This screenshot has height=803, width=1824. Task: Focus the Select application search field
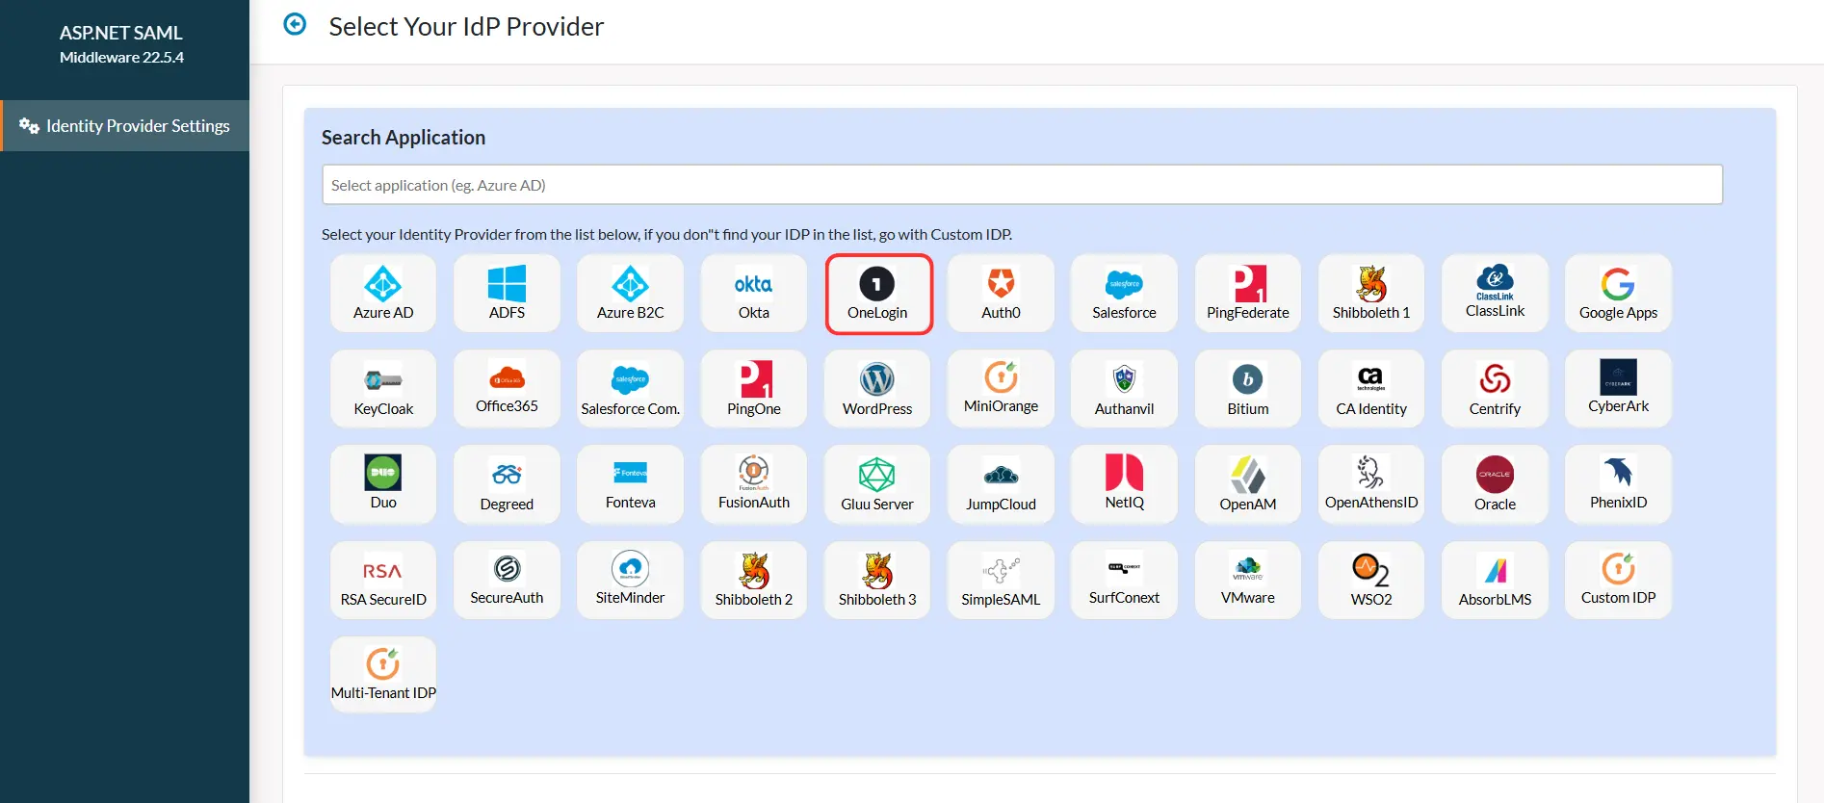[1022, 185]
